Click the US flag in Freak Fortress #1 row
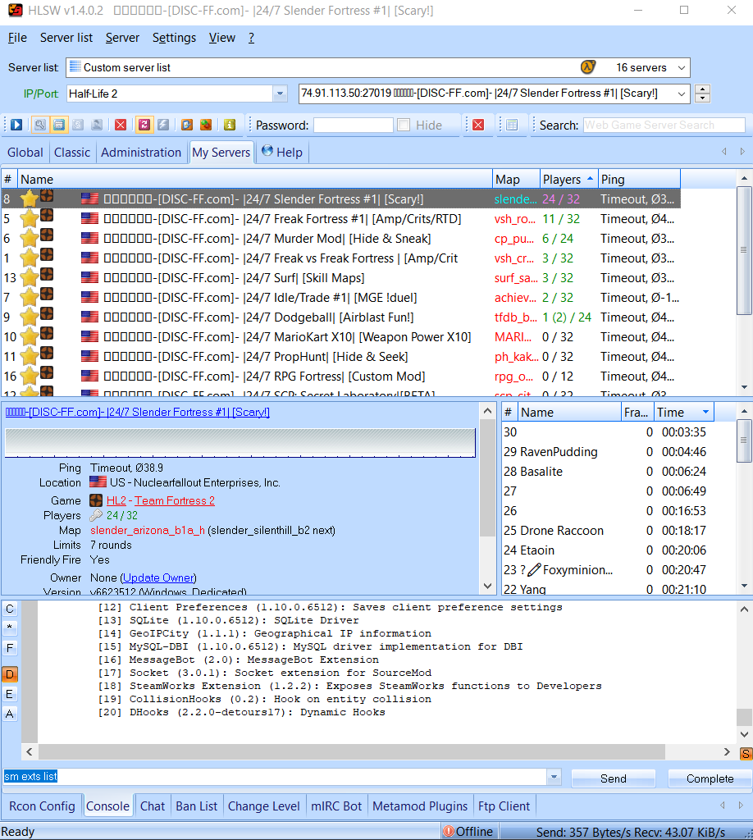 (89, 218)
